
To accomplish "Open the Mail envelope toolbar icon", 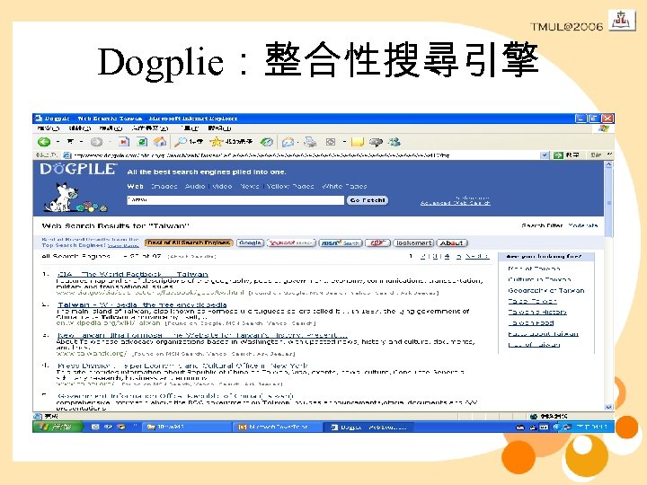I will point(288,142).
